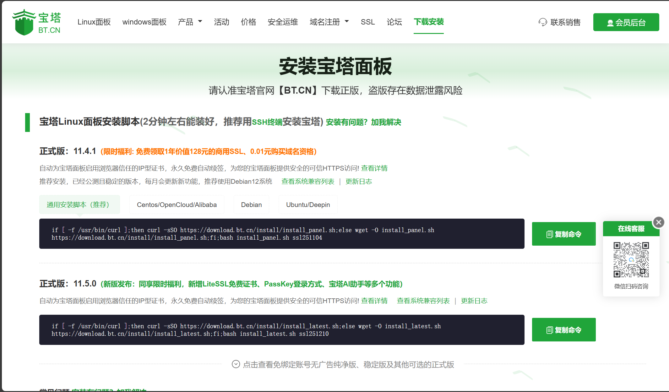This screenshot has height=392, width=669.
Task: Close the online customer service popup
Action: click(658, 222)
